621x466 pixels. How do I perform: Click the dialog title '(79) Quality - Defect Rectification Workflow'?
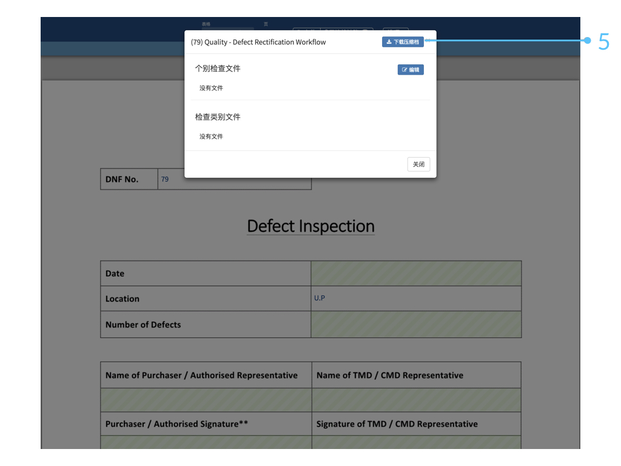[258, 42]
